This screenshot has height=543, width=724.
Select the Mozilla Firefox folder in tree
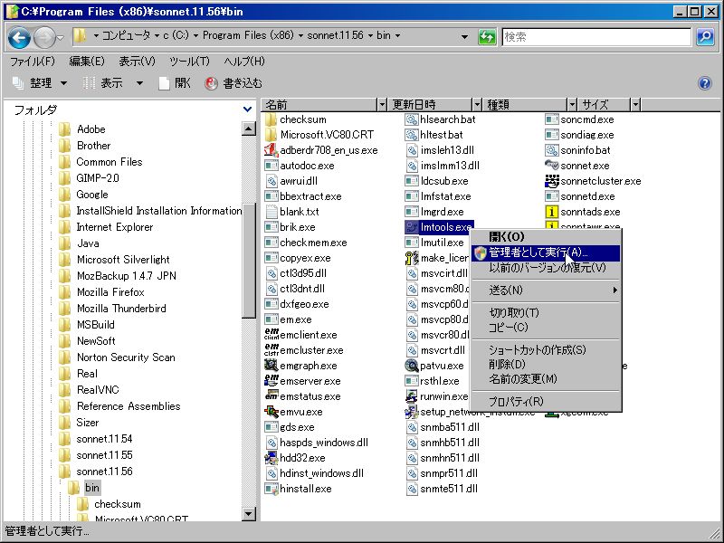click(110, 291)
